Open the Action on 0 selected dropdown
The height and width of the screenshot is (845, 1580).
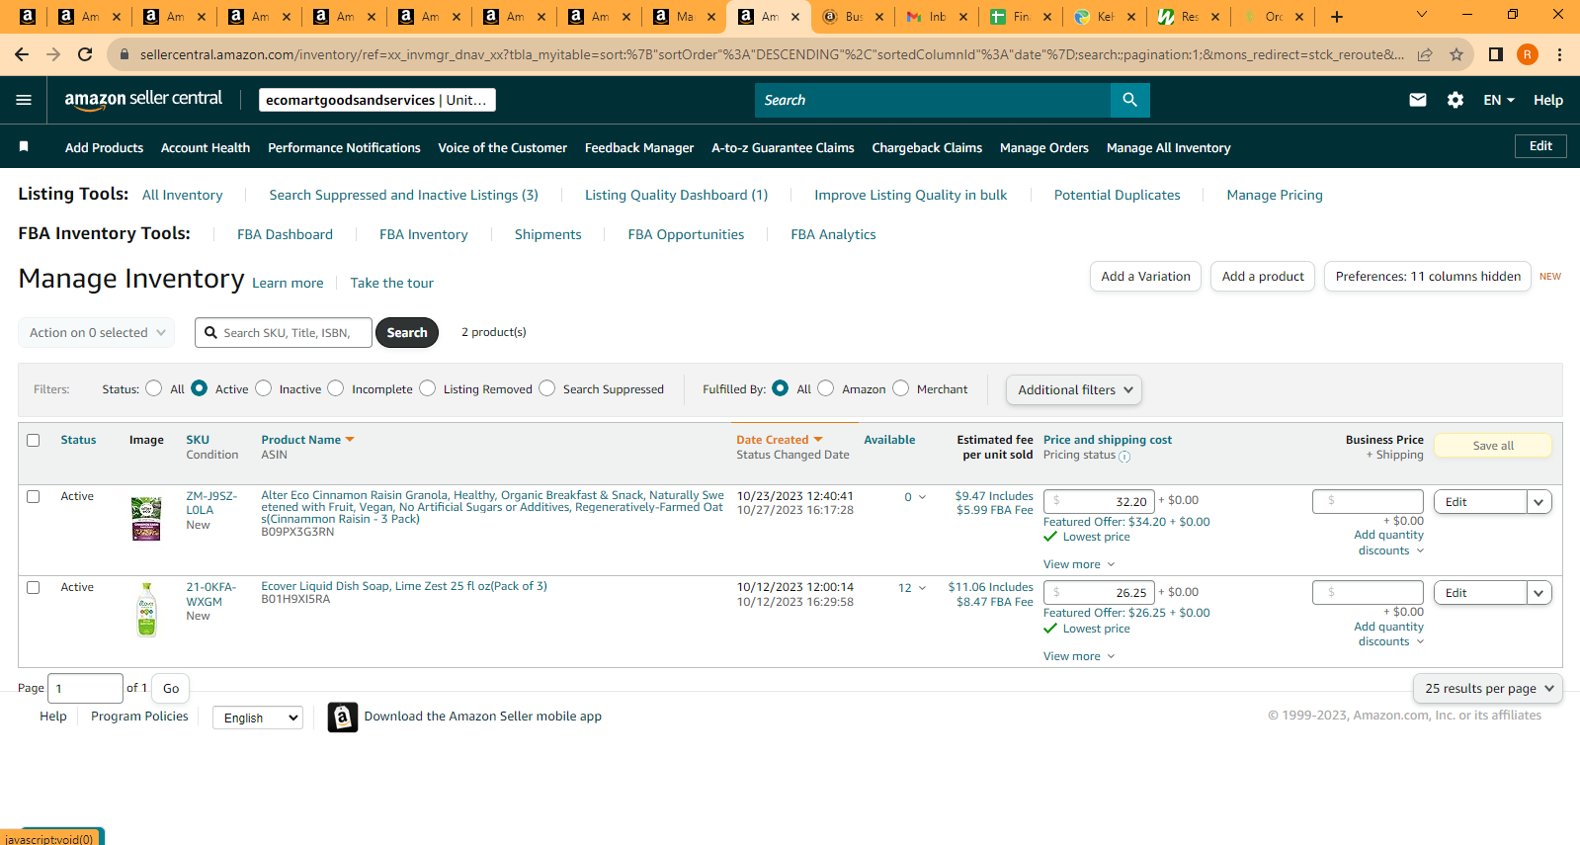[x=97, y=333]
